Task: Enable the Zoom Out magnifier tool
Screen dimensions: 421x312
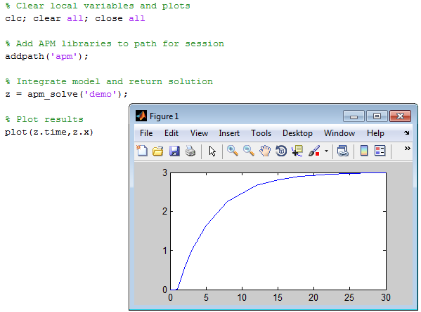Action: point(249,151)
